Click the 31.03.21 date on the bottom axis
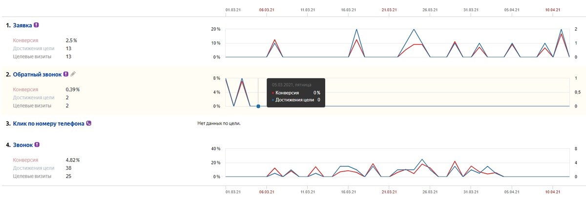Image resolution: width=586 pixels, height=201 pixels. [471, 192]
